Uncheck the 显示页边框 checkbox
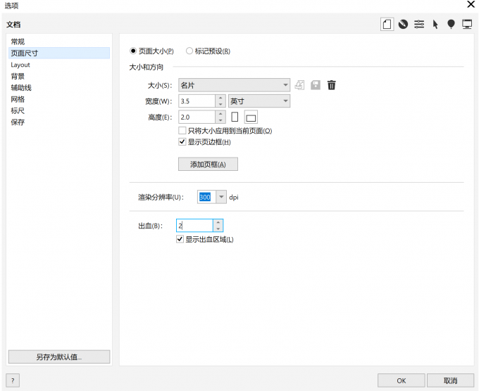 click(x=182, y=142)
